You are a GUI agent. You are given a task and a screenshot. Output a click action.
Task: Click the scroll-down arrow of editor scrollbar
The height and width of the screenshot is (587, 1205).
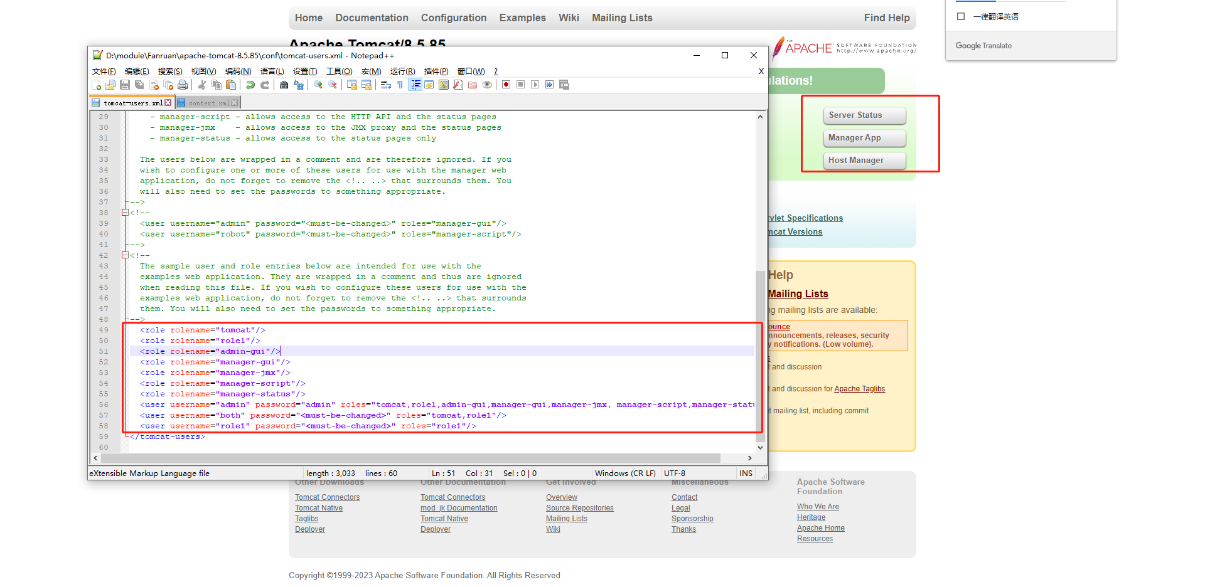[760, 448]
